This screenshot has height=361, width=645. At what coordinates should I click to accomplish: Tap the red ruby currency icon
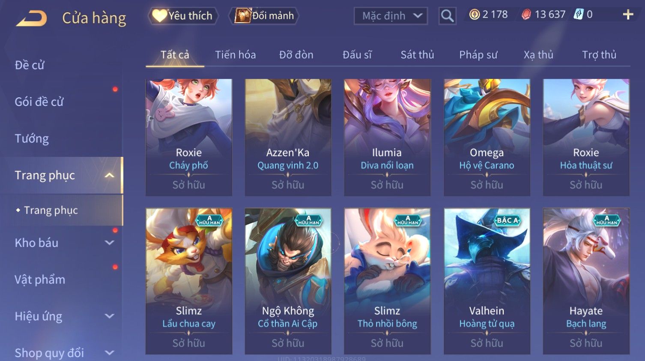(x=526, y=15)
